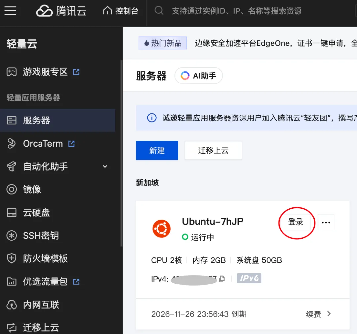Click the 轻量云 sidebar title
The image size is (357, 334).
(21, 44)
